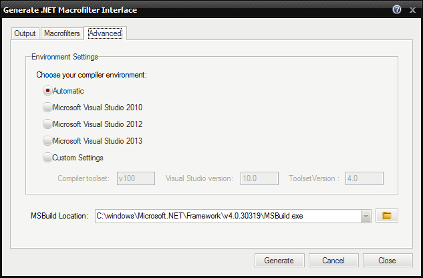
Task: Expand the MSBuild Location dropdown arrow
Action: (366, 216)
